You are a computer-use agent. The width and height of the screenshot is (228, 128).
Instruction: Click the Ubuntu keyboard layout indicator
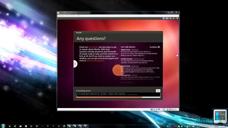tap(167, 18)
